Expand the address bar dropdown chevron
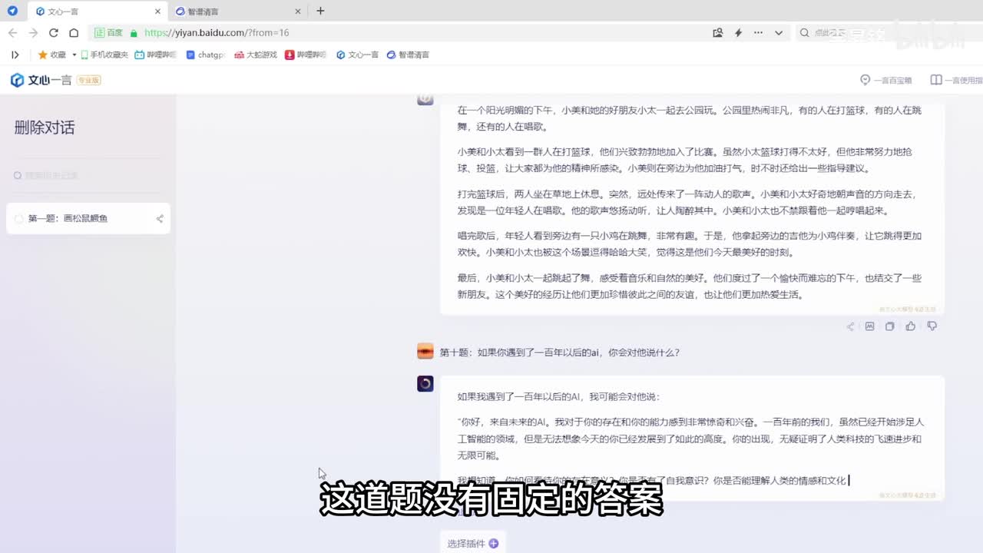983x553 pixels. (779, 33)
